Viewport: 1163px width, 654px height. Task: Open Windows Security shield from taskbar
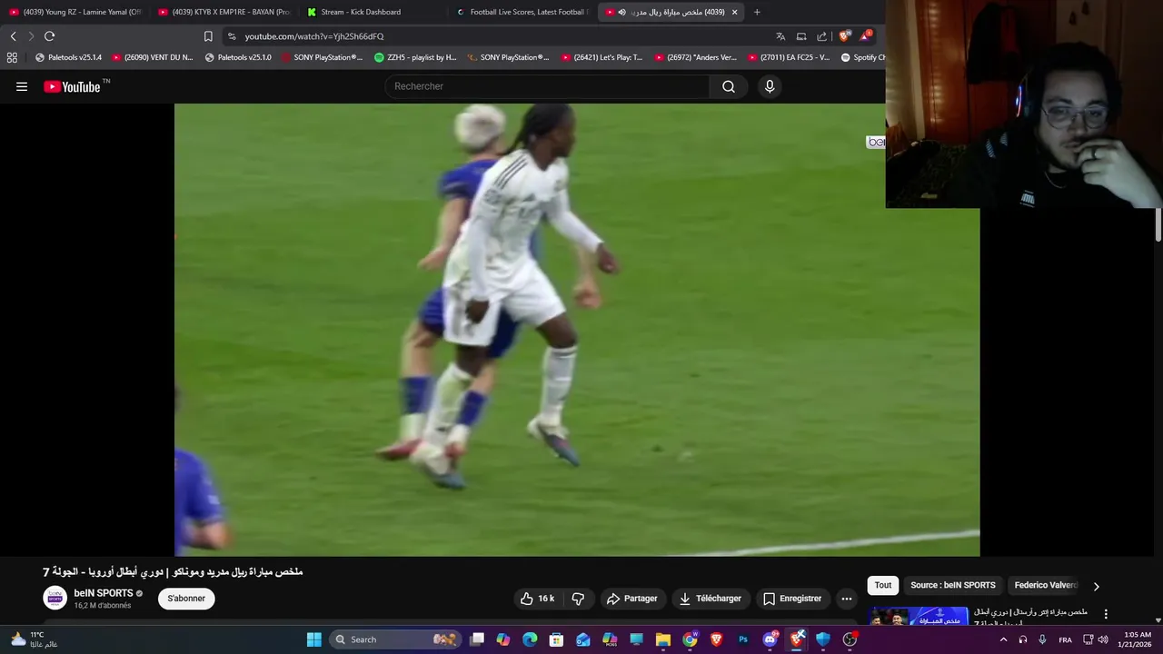(x=823, y=639)
